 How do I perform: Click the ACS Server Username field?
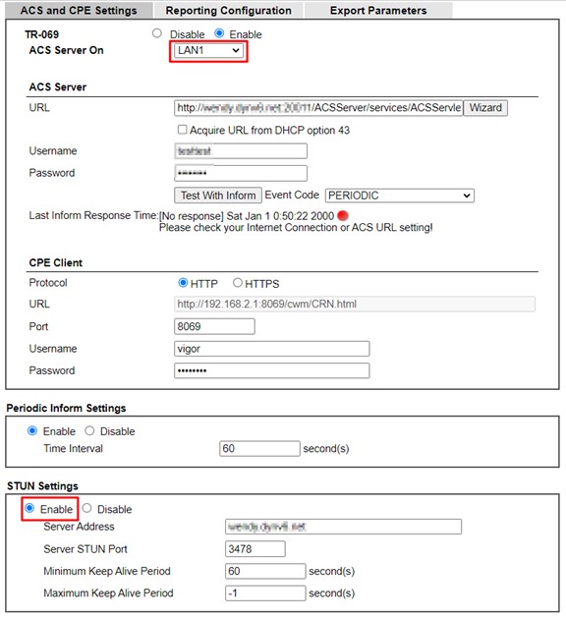pyautogui.click(x=241, y=151)
